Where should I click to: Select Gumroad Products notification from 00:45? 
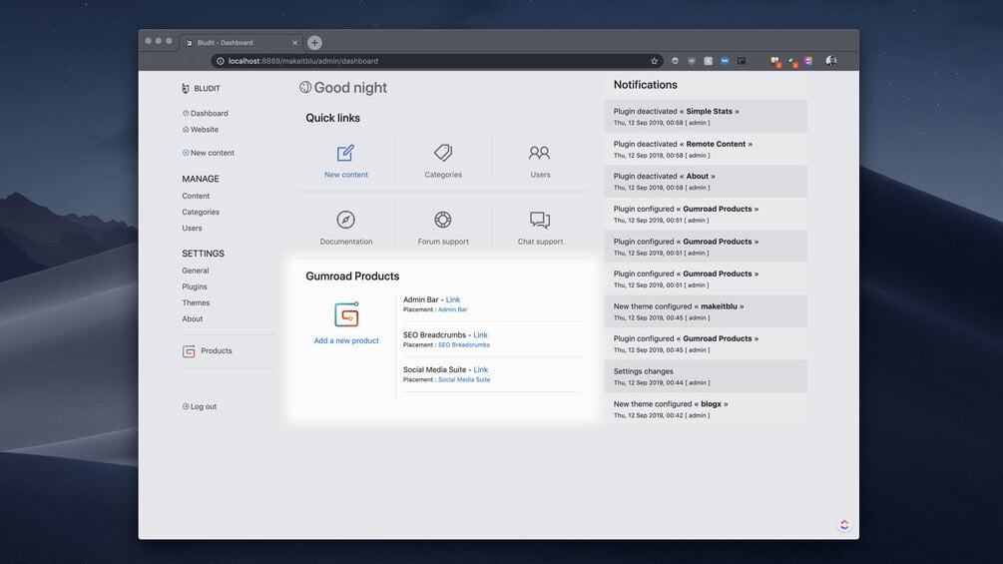tap(706, 344)
